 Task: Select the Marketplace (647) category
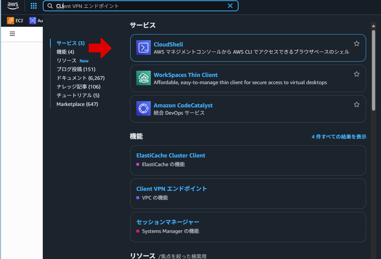(x=77, y=104)
